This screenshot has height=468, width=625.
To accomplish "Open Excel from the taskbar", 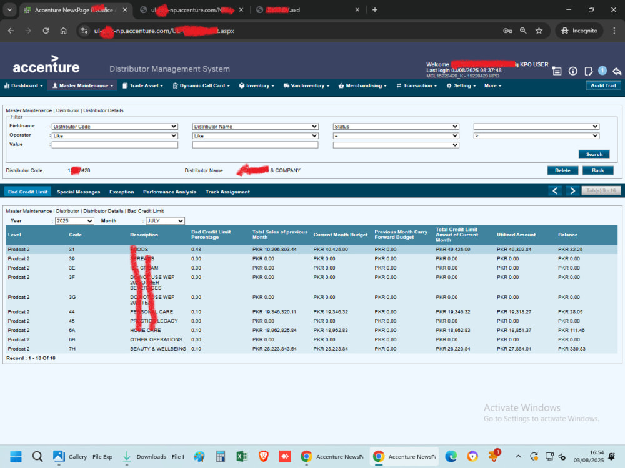I will [242, 457].
